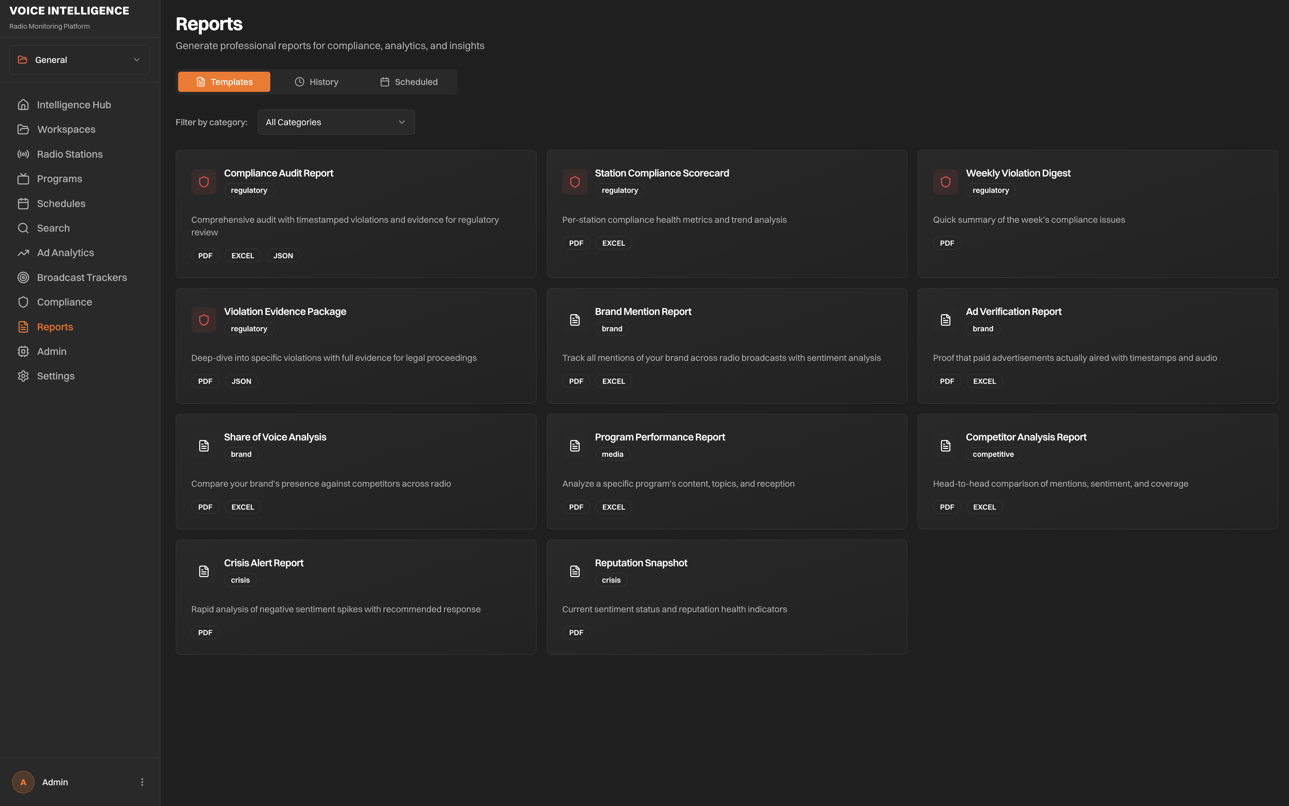This screenshot has width=1289, height=806.
Task: Expand the General workspace selector
Action: pyautogui.click(x=79, y=60)
